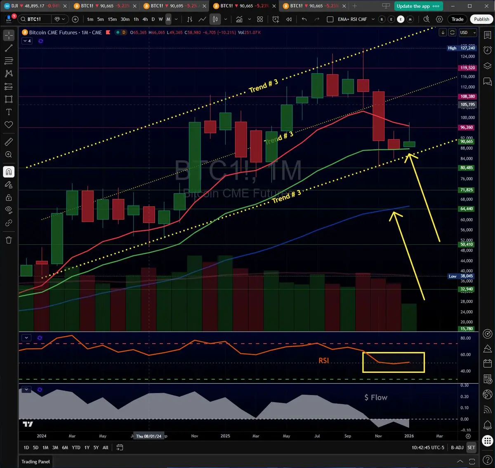Click the link drawings icon
This screenshot has height=468, width=495.
point(9,223)
